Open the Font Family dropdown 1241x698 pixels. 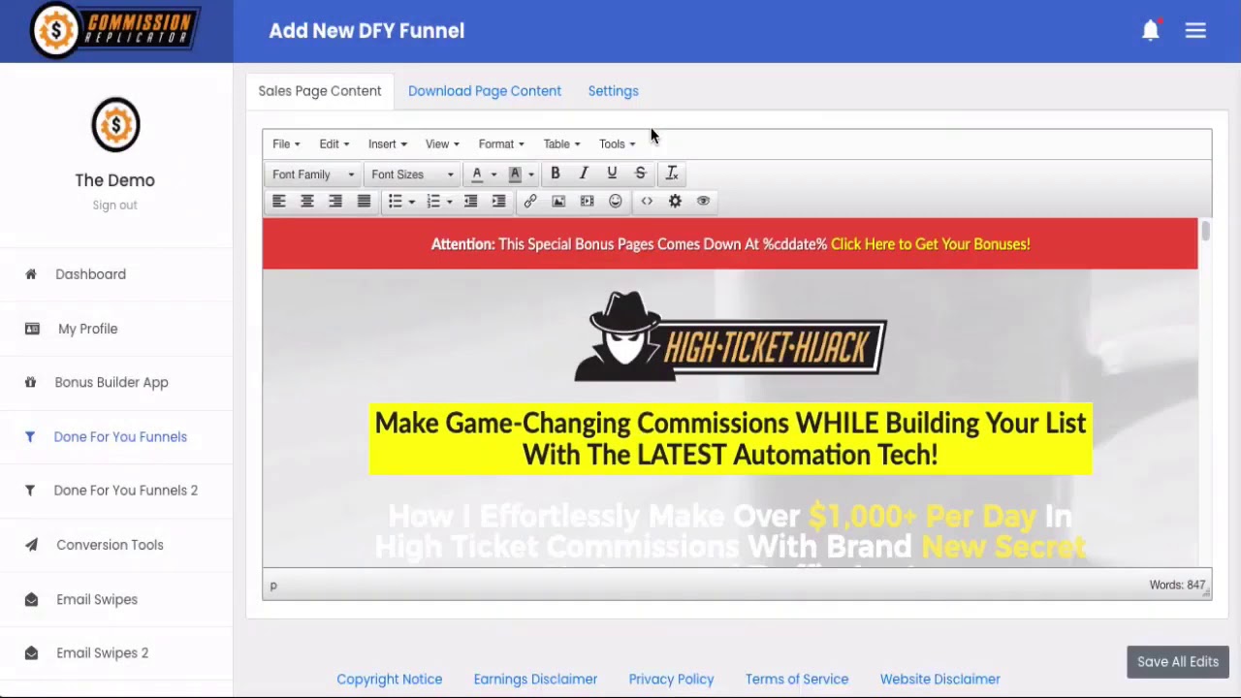(313, 174)
